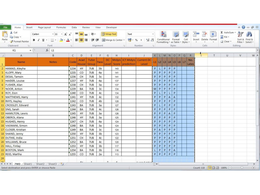Open Conditional Formatting menu
This screenshot has width=260, height=195.
[x=163, y=37]
